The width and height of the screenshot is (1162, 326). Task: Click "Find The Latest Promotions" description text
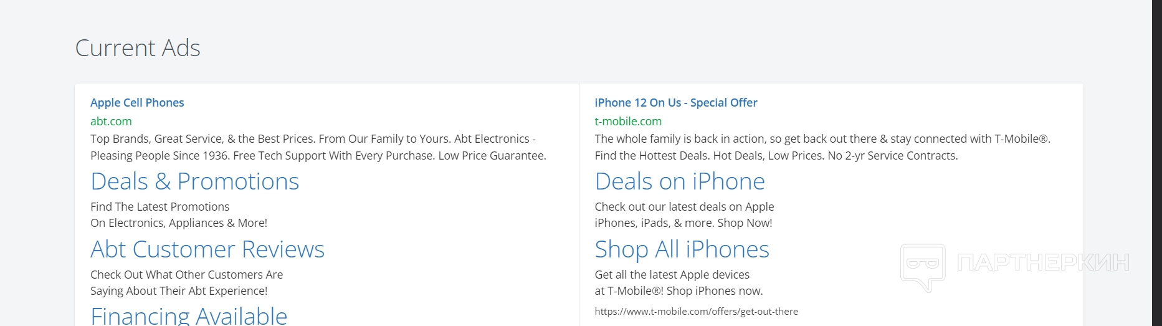[x=160, y=206]
